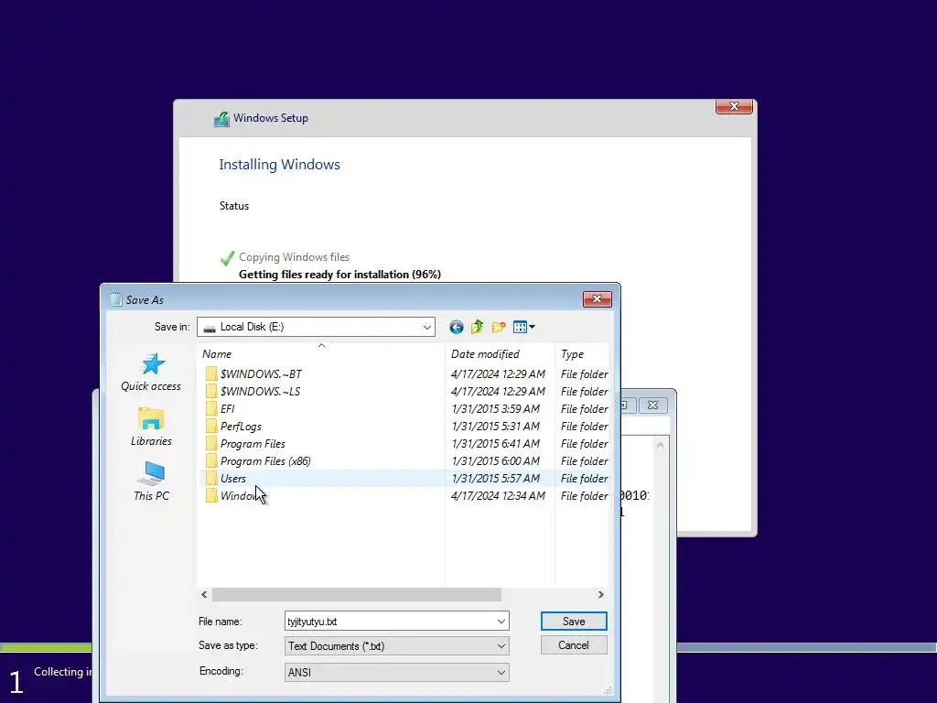Select the Program Files folder icon

pyautogui.click(x=211, y=444)
